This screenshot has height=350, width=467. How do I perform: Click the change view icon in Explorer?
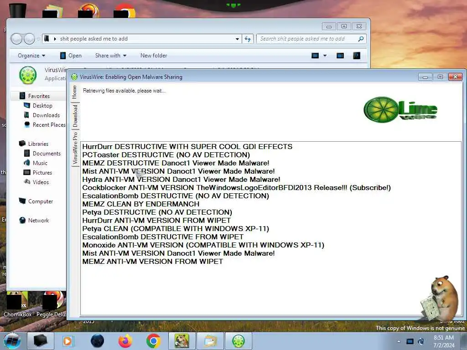click(315, 56)
